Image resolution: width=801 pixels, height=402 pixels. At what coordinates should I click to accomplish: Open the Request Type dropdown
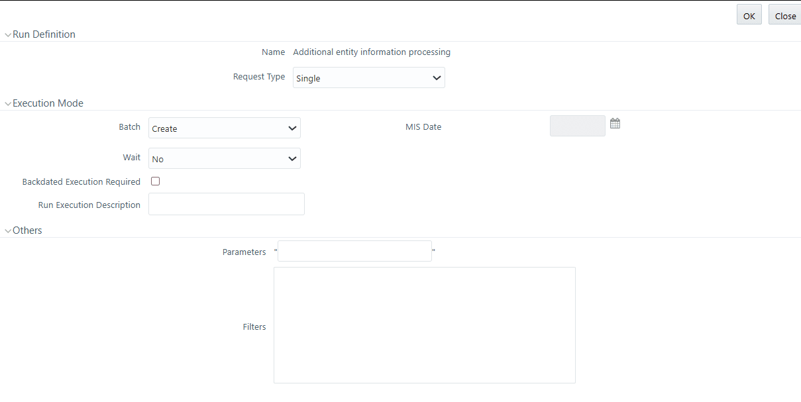coord(369,77)
